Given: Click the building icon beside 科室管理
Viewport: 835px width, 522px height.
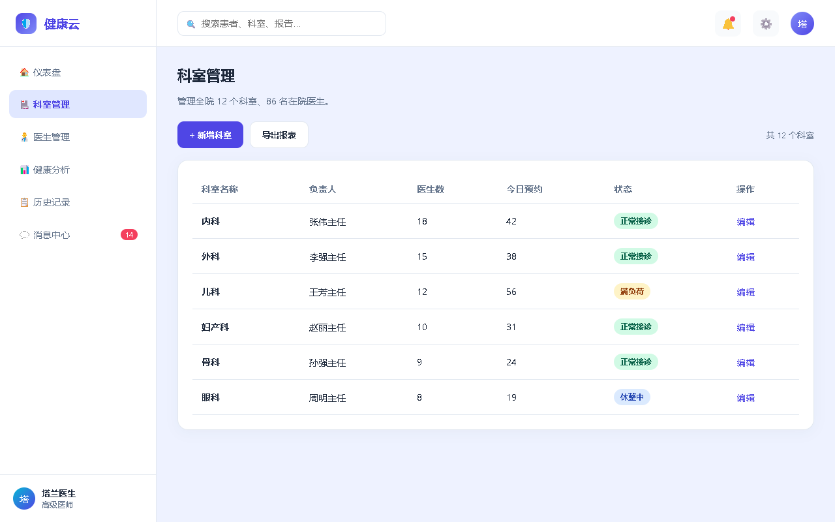Looking at the screenshot, I should [24, 104].
